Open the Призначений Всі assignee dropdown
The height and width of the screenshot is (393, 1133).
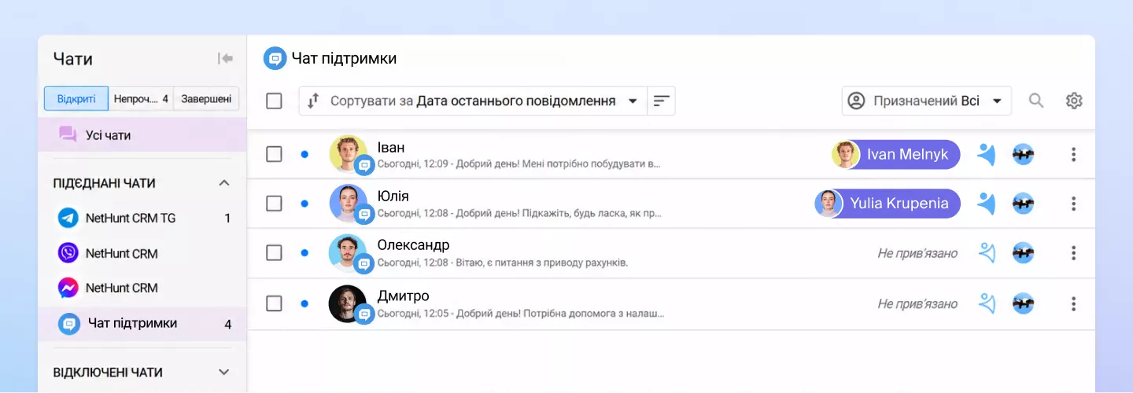pyautogui.click(x=927, y=101)
